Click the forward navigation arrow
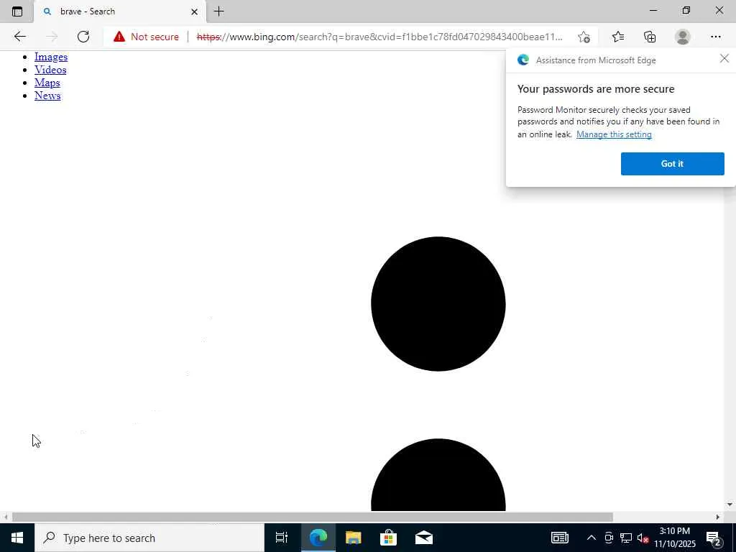This screenshot has height=552, width=736. pos(52,37)
